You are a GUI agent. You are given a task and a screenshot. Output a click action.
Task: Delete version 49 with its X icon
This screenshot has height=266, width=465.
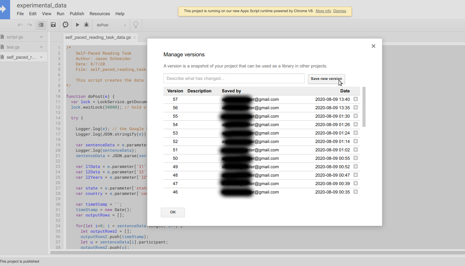(355, 167)
